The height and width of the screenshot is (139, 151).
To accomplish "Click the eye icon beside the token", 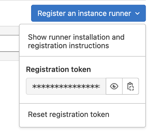I will [x=114, y=86].
